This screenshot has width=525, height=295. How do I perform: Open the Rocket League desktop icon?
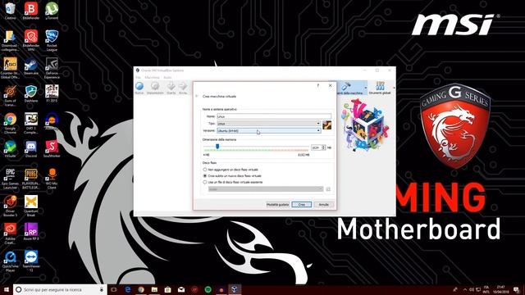pyautogui.click(x=52, y=40)
